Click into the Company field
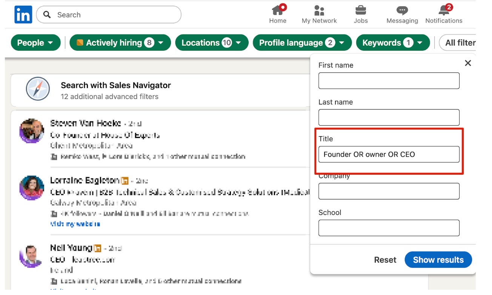The width and height of the screenshot is (492, 295). pyautogui.click(x=389, y=191)
